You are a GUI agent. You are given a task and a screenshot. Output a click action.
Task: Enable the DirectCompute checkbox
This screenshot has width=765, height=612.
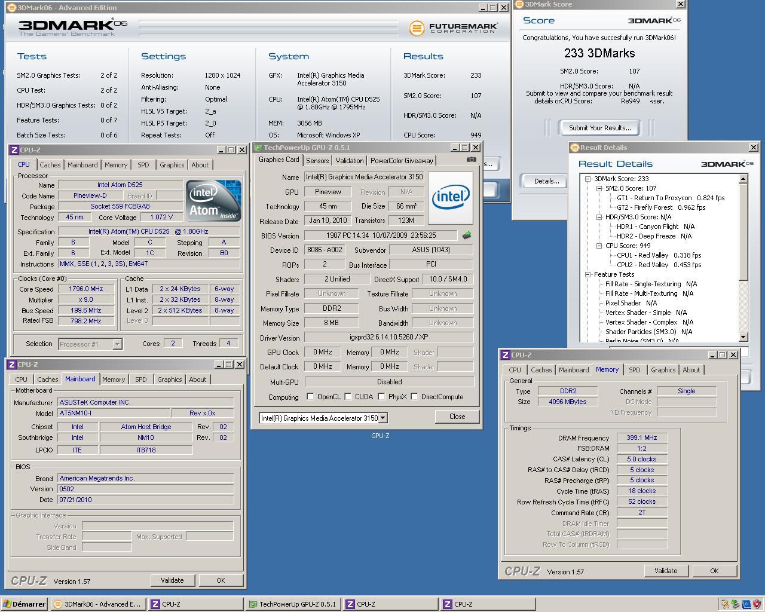414,397
